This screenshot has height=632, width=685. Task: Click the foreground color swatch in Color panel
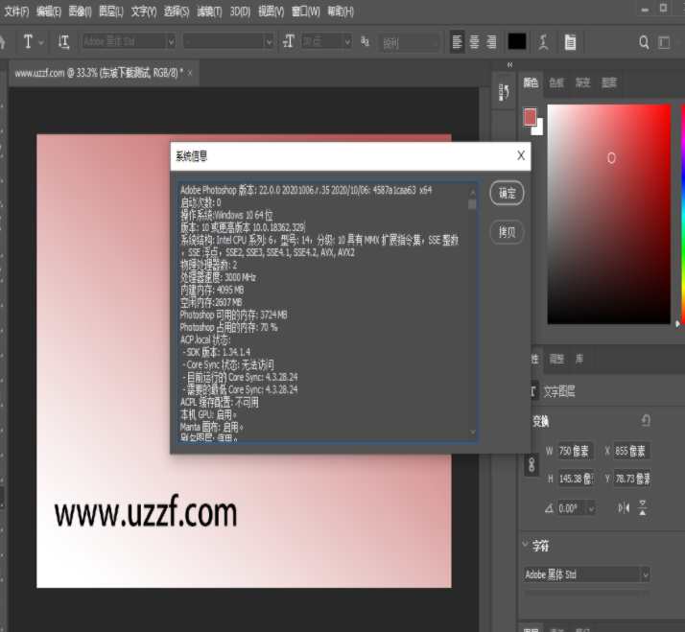tap(530, 117)
